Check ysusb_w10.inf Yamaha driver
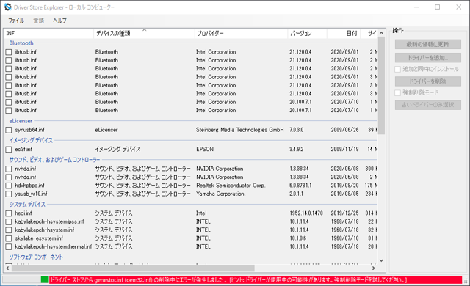This screenshot has width=470, height=286. (x=9, y=194)
